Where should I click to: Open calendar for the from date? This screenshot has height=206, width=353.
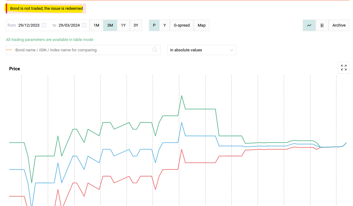coord(44,25)
